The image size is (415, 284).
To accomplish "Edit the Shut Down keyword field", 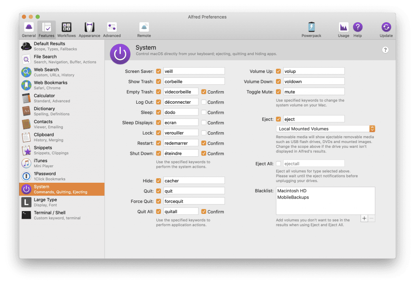I will click(x=181, y=153).
